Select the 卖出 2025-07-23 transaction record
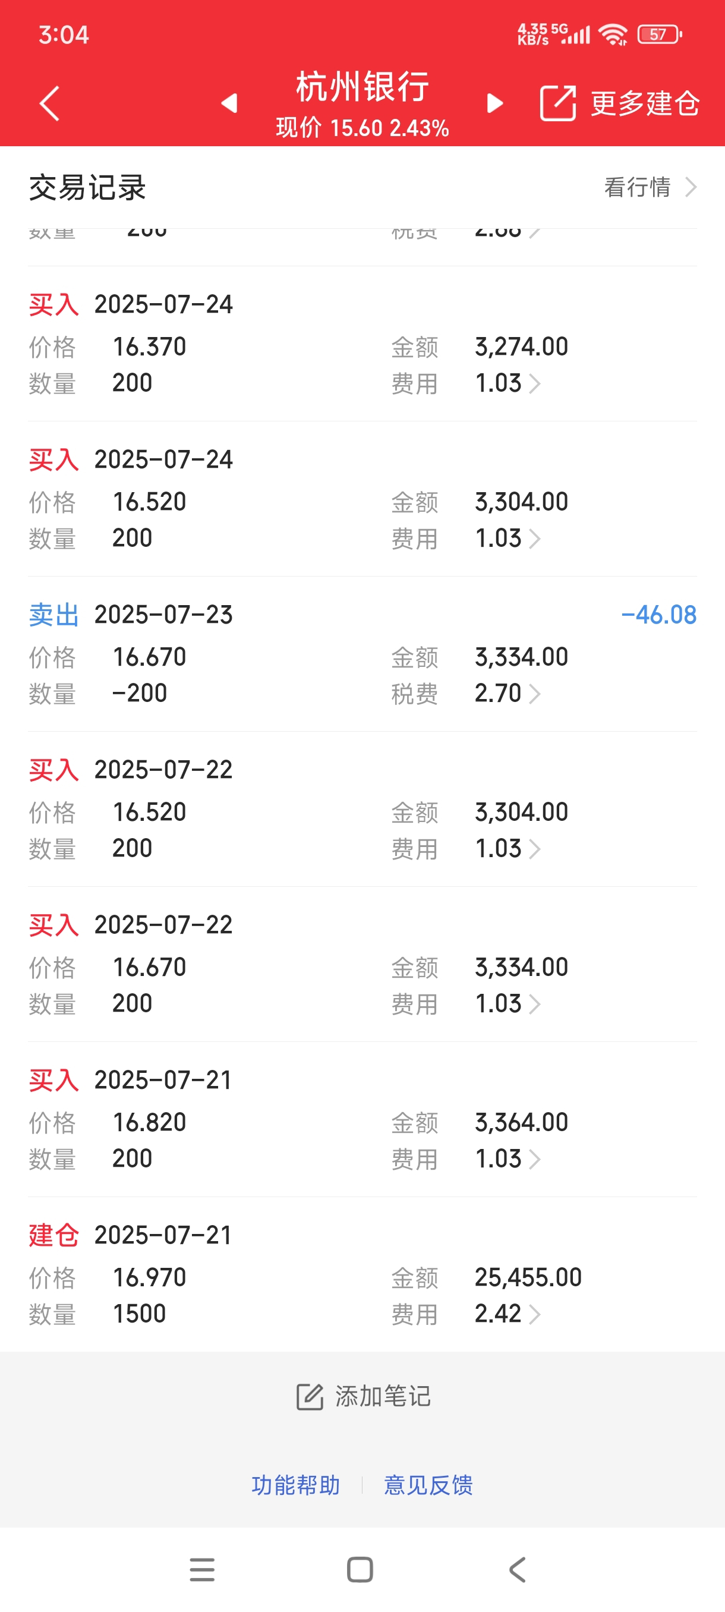Screen dimensions: 725x1612 [x=362, y=654]
